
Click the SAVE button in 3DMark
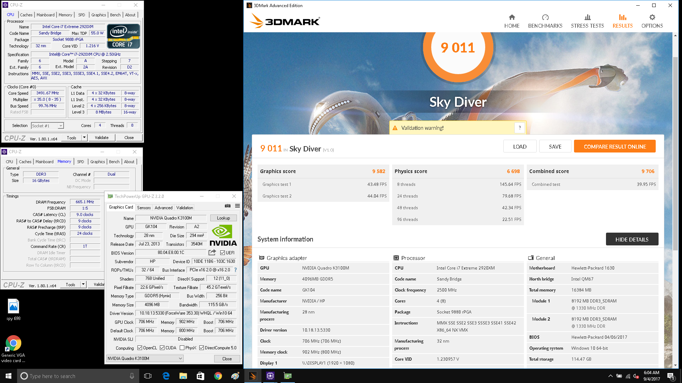point(555,146)
